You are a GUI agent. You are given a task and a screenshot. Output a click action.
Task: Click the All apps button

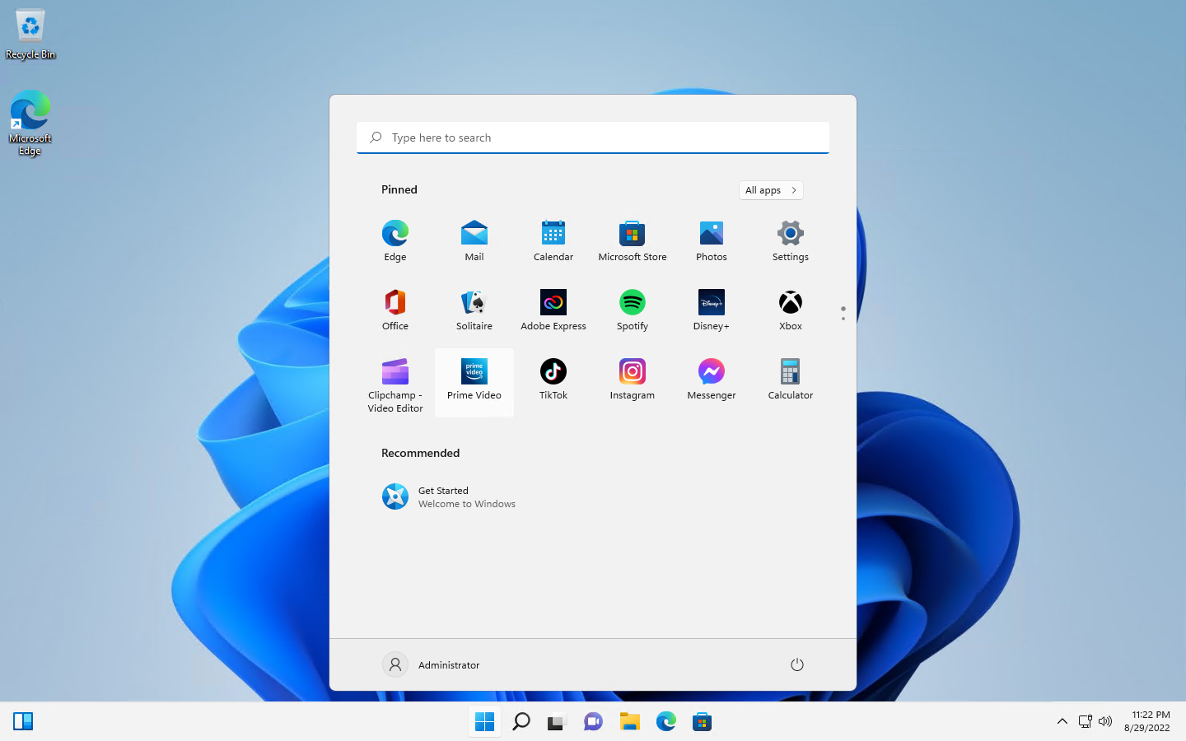point(771,190)
